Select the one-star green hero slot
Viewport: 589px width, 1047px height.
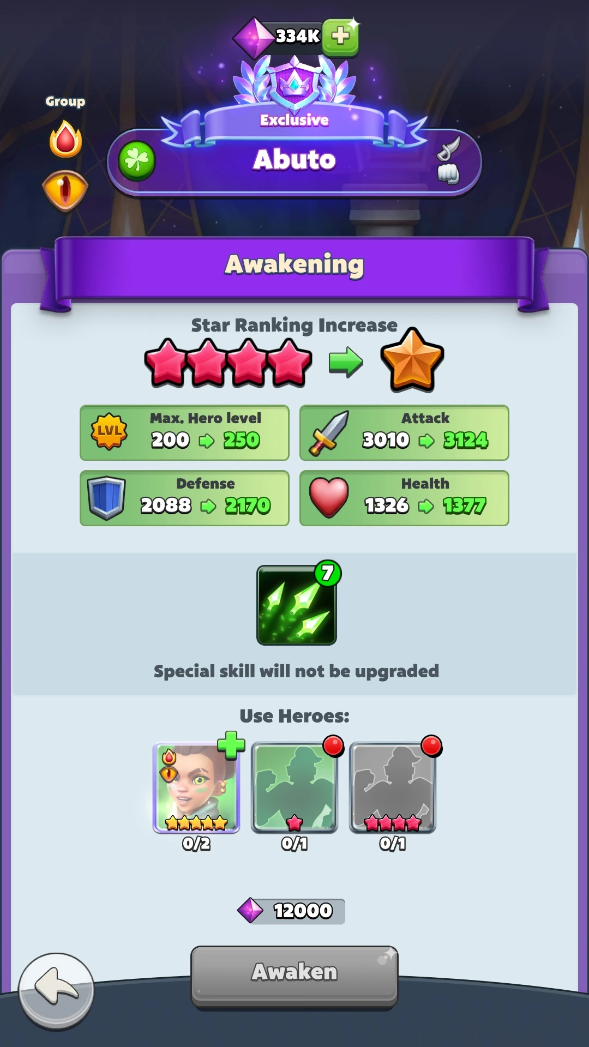click(x=294, y=788)
